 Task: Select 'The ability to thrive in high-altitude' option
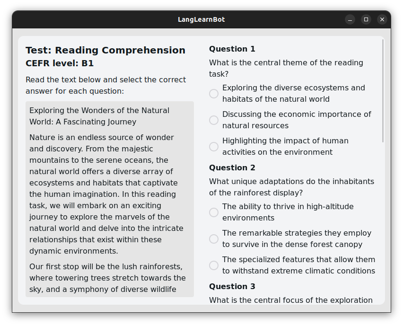[x=214, y=212]
